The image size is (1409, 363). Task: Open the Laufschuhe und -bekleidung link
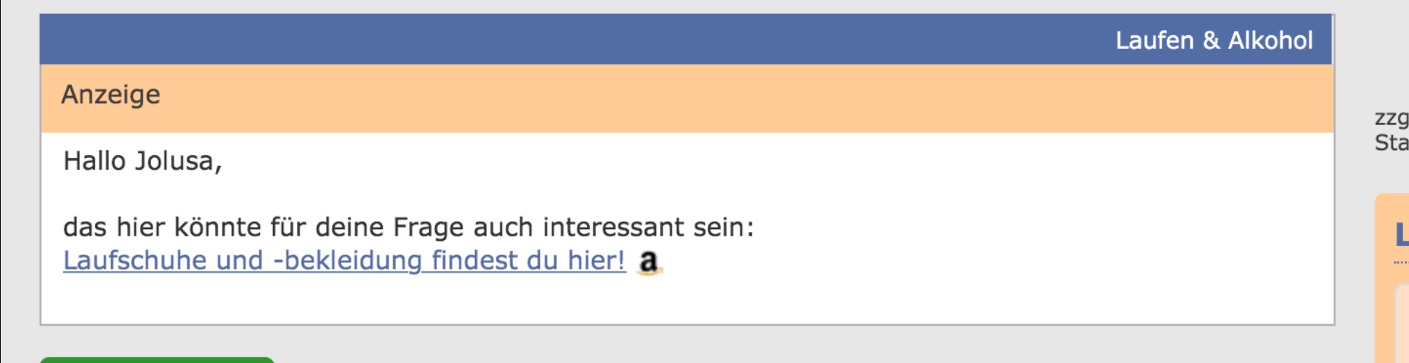344,261
